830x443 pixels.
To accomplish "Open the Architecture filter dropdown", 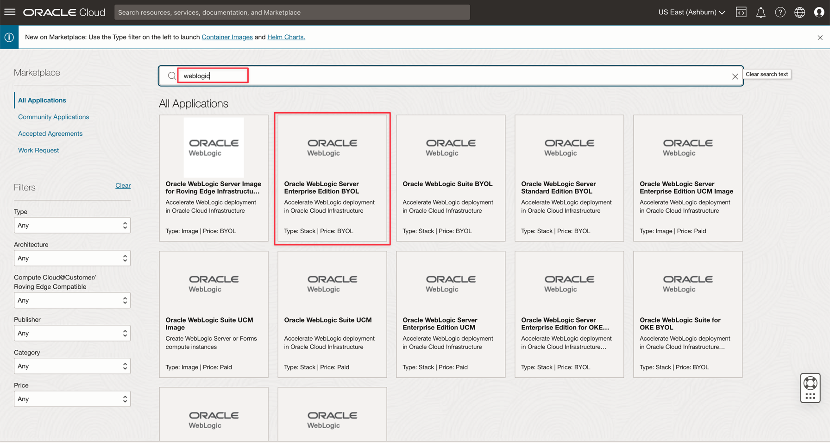I will click(x=72, y=258).
